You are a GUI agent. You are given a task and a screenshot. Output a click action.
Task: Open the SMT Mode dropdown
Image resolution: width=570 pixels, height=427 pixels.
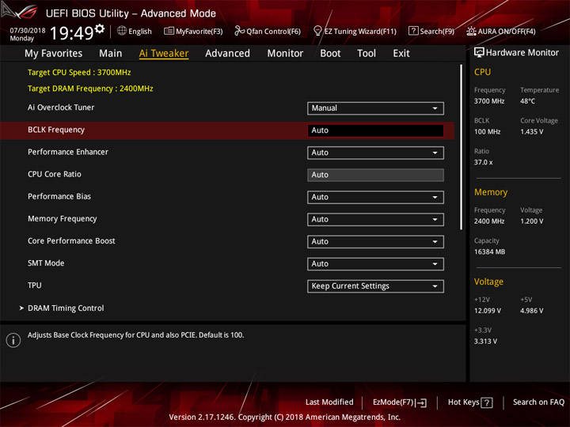pyautogui.click(x=375, y=264)
